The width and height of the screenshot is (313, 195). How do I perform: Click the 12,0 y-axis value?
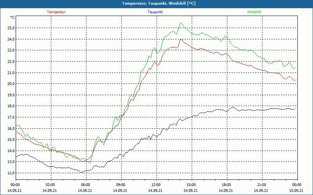click(x=11, y=173)
